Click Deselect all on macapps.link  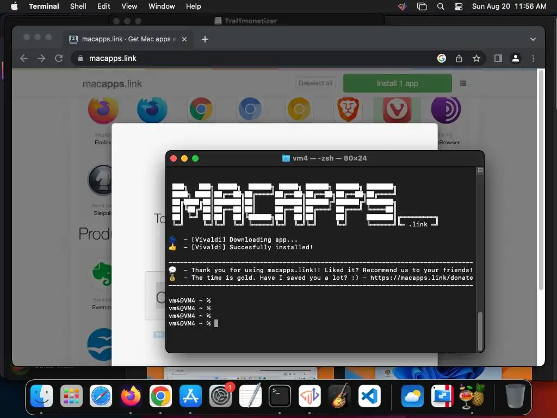coord(315,83)
